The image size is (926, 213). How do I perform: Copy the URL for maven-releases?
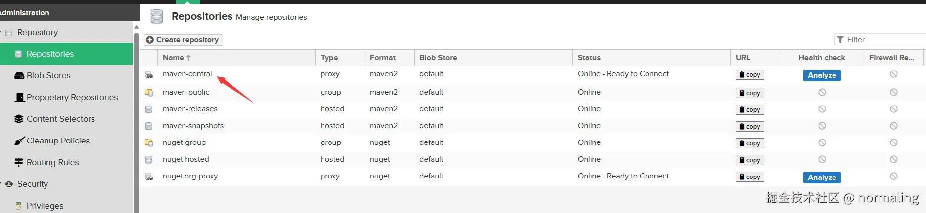pos(749,110)
